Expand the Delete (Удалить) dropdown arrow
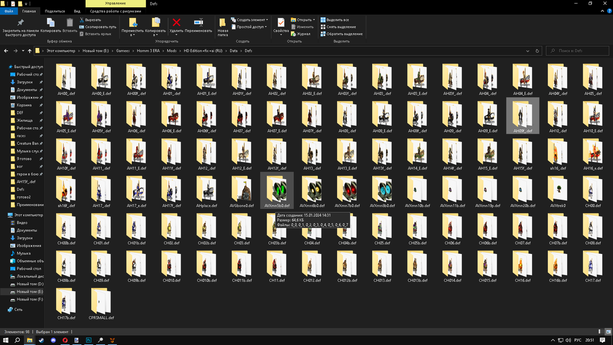Image resolution: width=613 pixels, height=345 pixels. 176,35
